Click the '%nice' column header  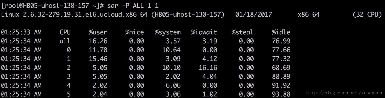[x=135, y=32]
